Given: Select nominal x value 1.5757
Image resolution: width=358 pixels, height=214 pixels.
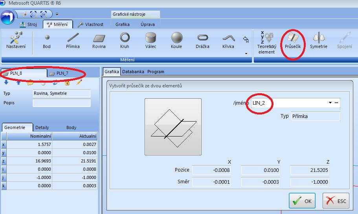Looking at the screenshot, I should 29,144.
